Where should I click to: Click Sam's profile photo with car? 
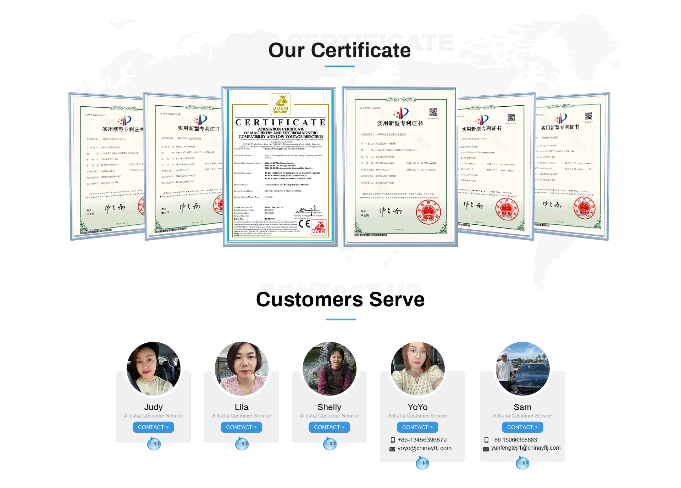(522, 368)
